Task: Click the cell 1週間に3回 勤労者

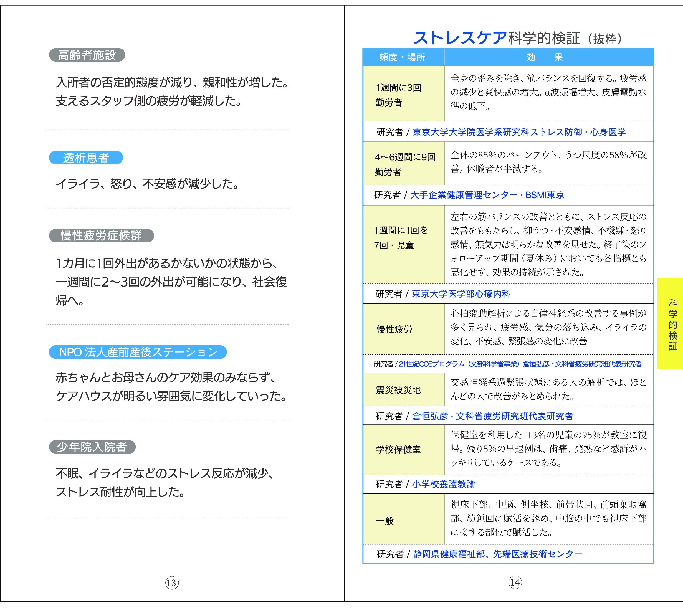Action: pyautogui.click(x=404, y=93)
